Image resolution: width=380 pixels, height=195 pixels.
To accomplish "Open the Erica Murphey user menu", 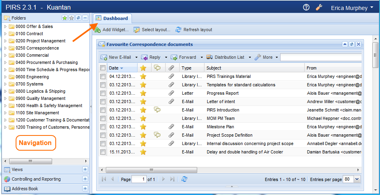I will tap(352, 8).
